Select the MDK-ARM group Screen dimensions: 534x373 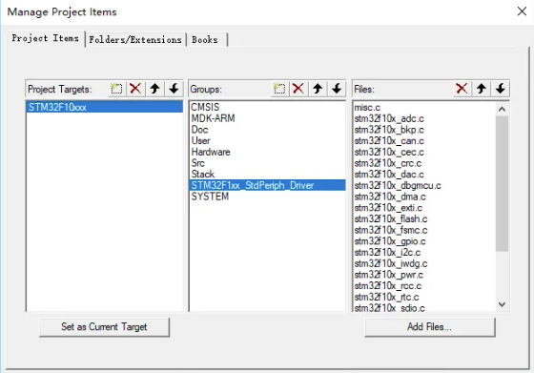pos(267,118)
